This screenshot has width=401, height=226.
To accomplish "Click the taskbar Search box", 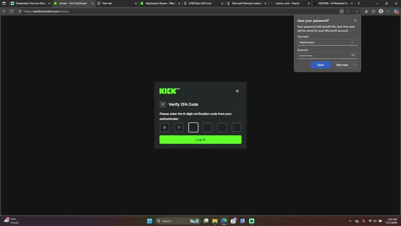I will (x=177, y=221).
